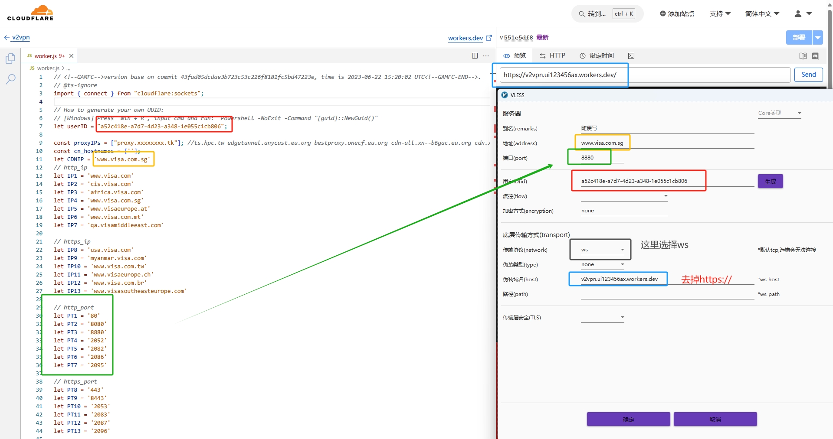This screenshot has width=833, height=439.
Task: Click the split editor icon
Action: [475, 56]
